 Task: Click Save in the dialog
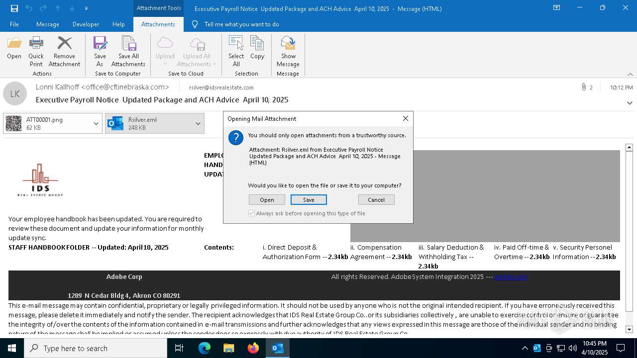pyautogui.click(x=309, y=200)
